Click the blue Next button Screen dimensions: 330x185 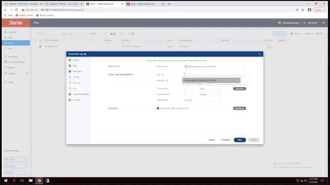click(x=240, y=140)
